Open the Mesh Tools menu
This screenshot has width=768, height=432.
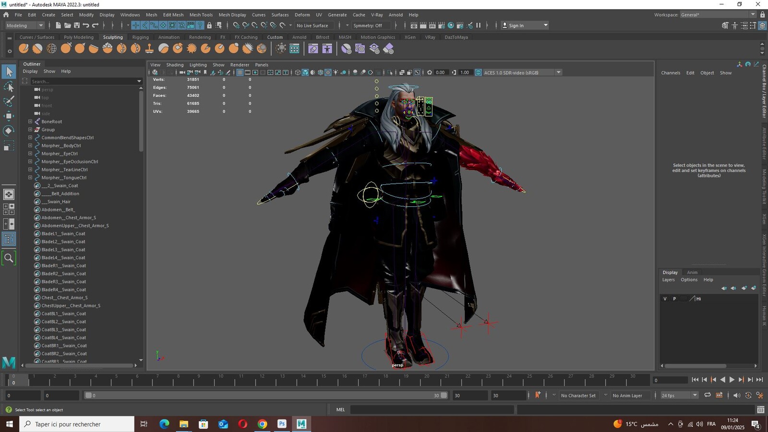coord(201,15)
